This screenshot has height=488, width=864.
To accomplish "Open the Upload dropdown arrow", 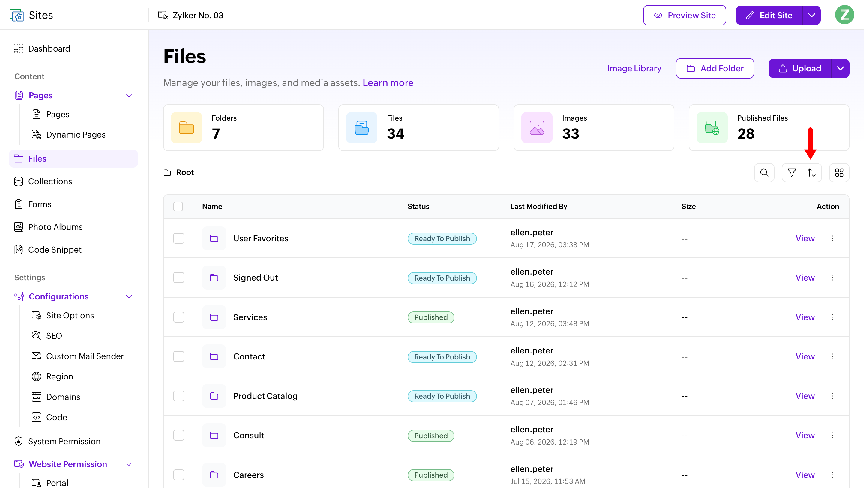I will pyautogui.click(x=841, y=68).
